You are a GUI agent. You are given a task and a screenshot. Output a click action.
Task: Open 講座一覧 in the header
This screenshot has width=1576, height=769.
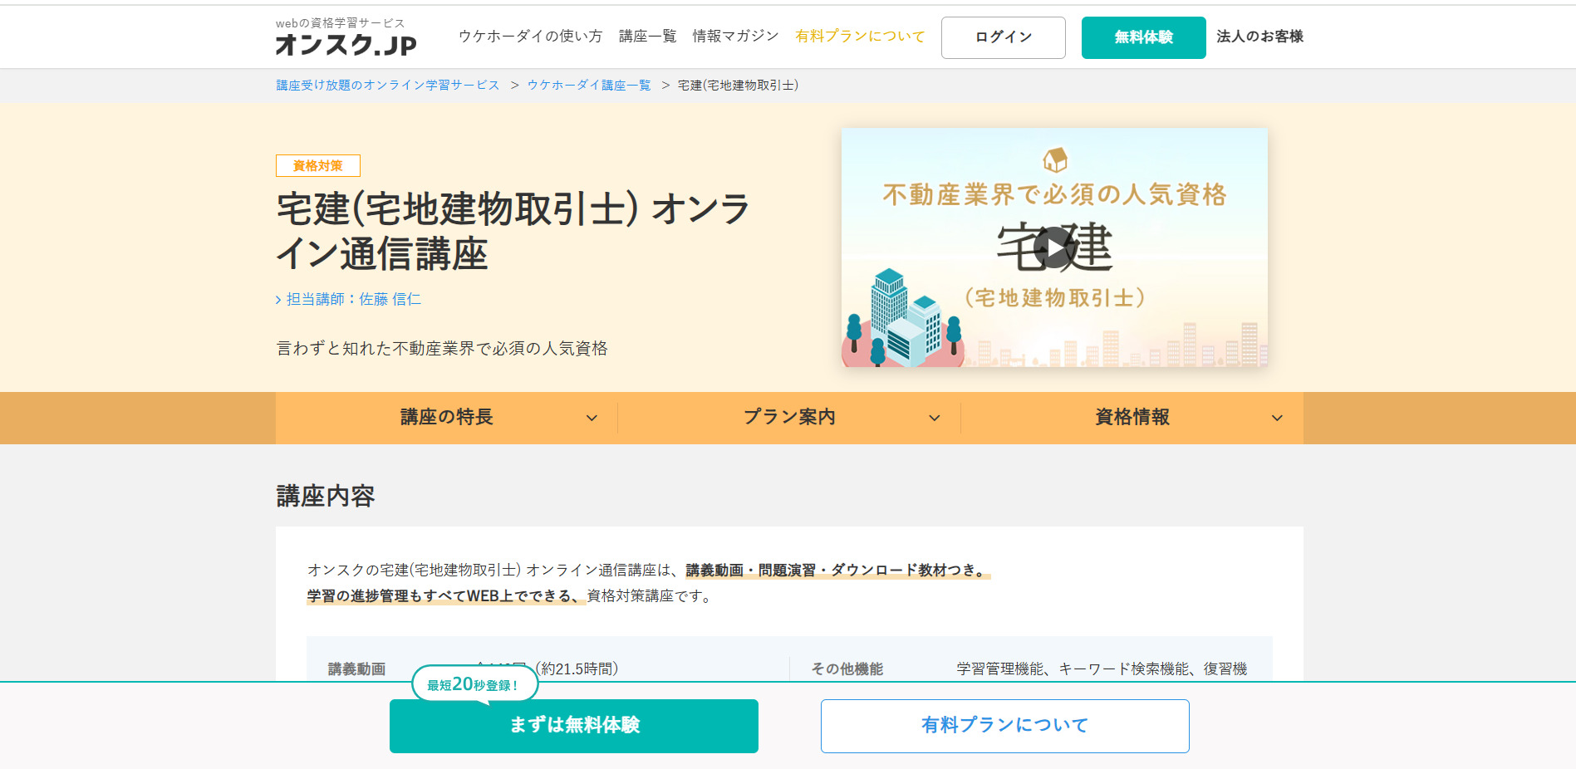(647, 37)
